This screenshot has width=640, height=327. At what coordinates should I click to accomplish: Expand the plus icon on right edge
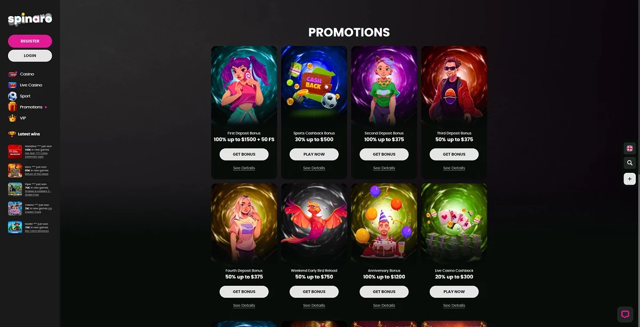[x=629, y=179]
